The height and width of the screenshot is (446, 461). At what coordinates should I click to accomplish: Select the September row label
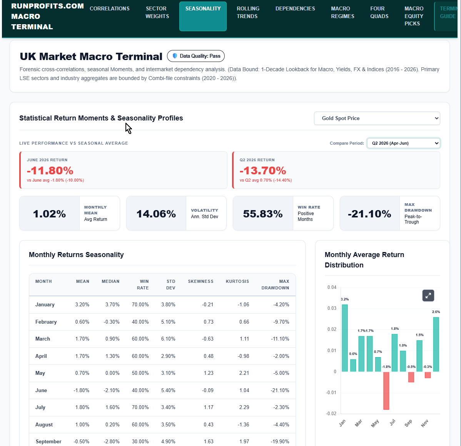[48, 442]
